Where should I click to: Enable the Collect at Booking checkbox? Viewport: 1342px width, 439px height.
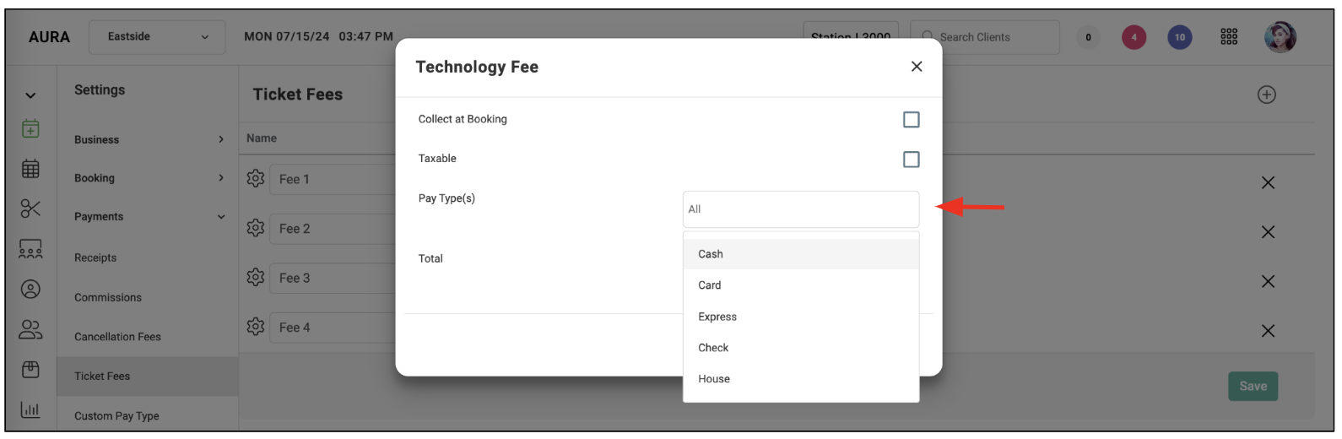pos(911,120)
